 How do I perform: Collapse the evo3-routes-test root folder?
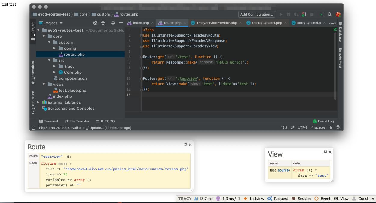38,30
